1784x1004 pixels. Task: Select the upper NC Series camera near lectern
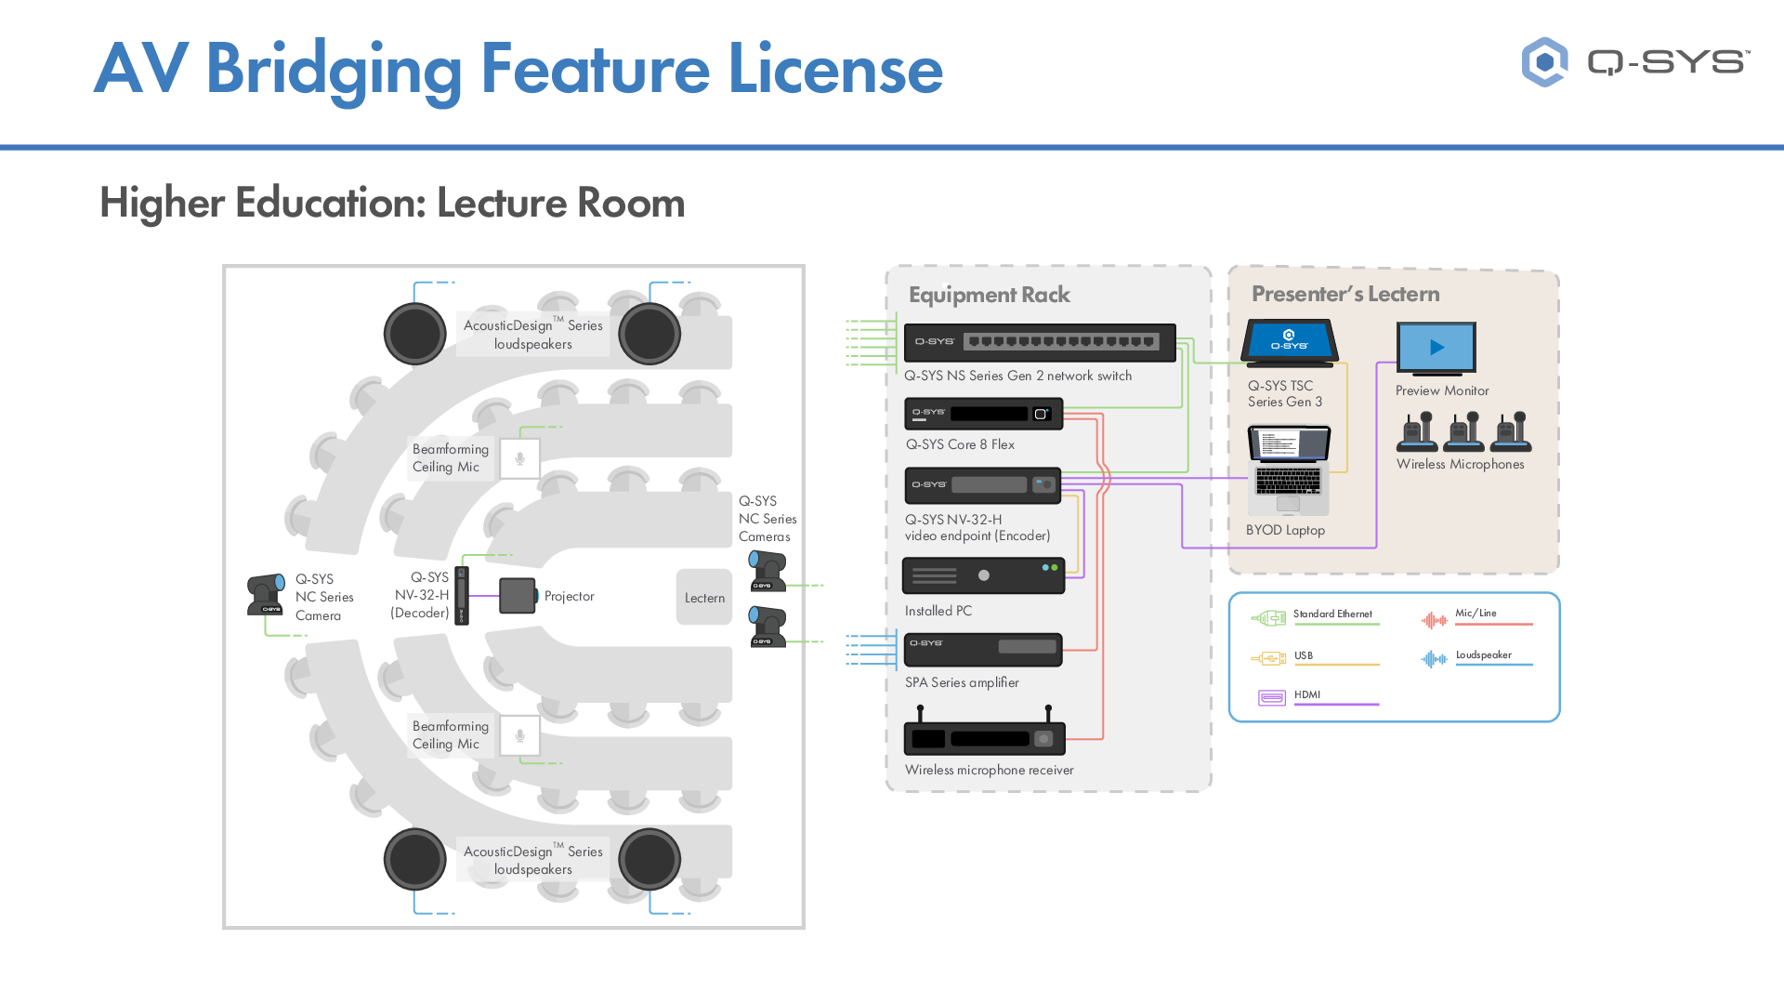tap(768, 571)
